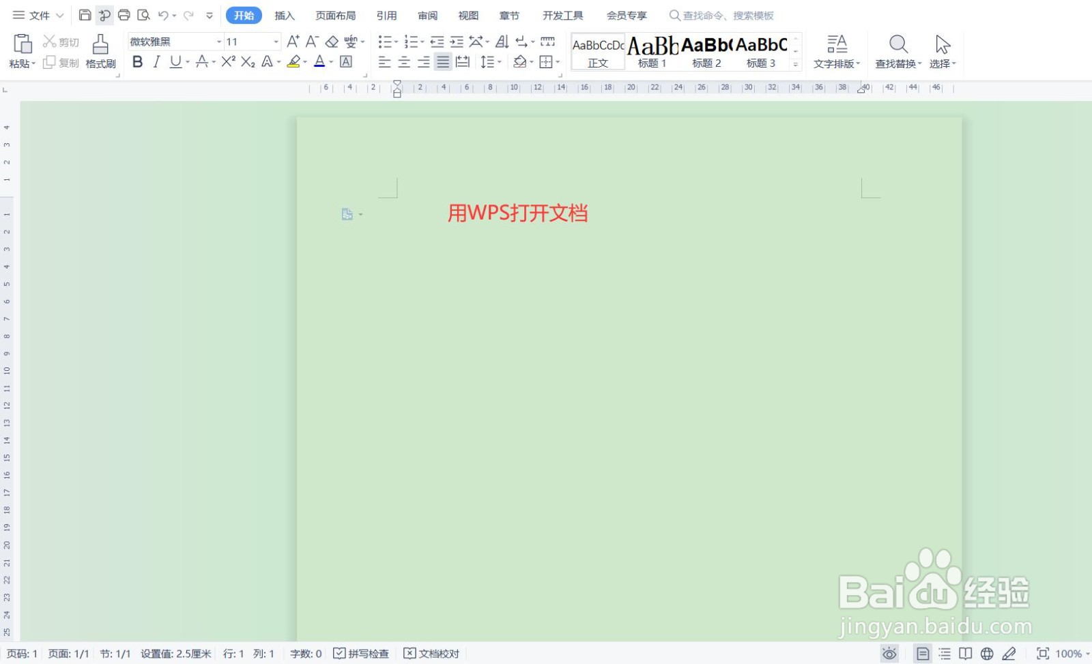Toggle bold formatting
The height and width of the screenshot is (664, 1092).
[x=138, y=62]
